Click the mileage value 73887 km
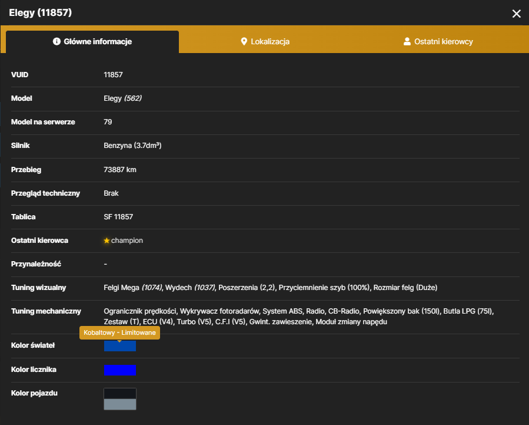Screen dimensions: 529x425 click(120, 170)
